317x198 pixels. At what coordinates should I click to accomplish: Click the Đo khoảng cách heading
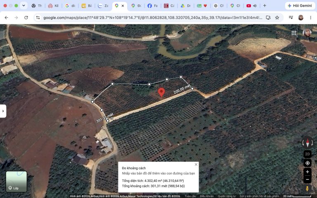pyautogui.click(x=134, y=168)
